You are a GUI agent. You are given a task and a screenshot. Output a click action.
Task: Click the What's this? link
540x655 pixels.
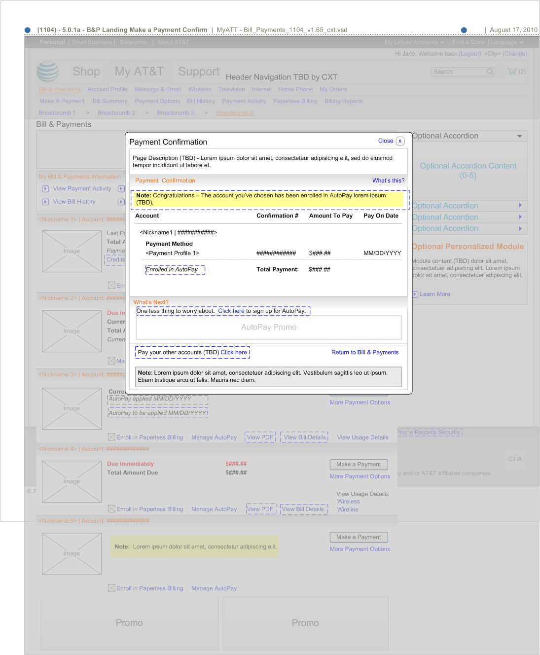pos(389,181)
